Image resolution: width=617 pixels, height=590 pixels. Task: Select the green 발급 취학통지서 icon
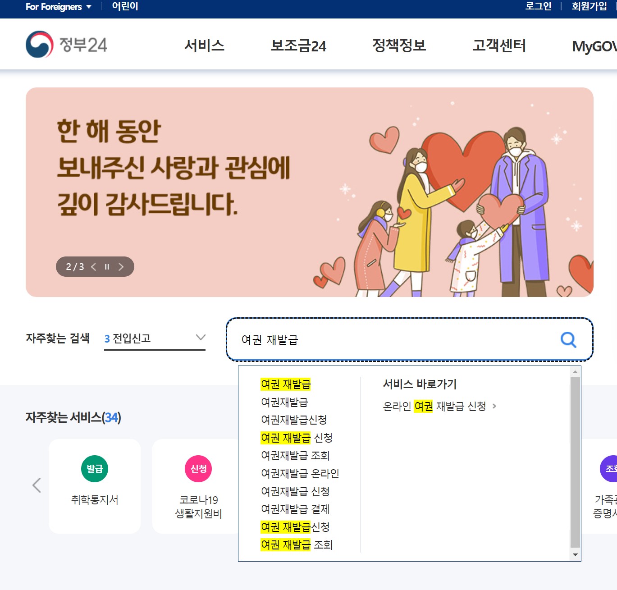pyautogui.click(x=95, y=469)
